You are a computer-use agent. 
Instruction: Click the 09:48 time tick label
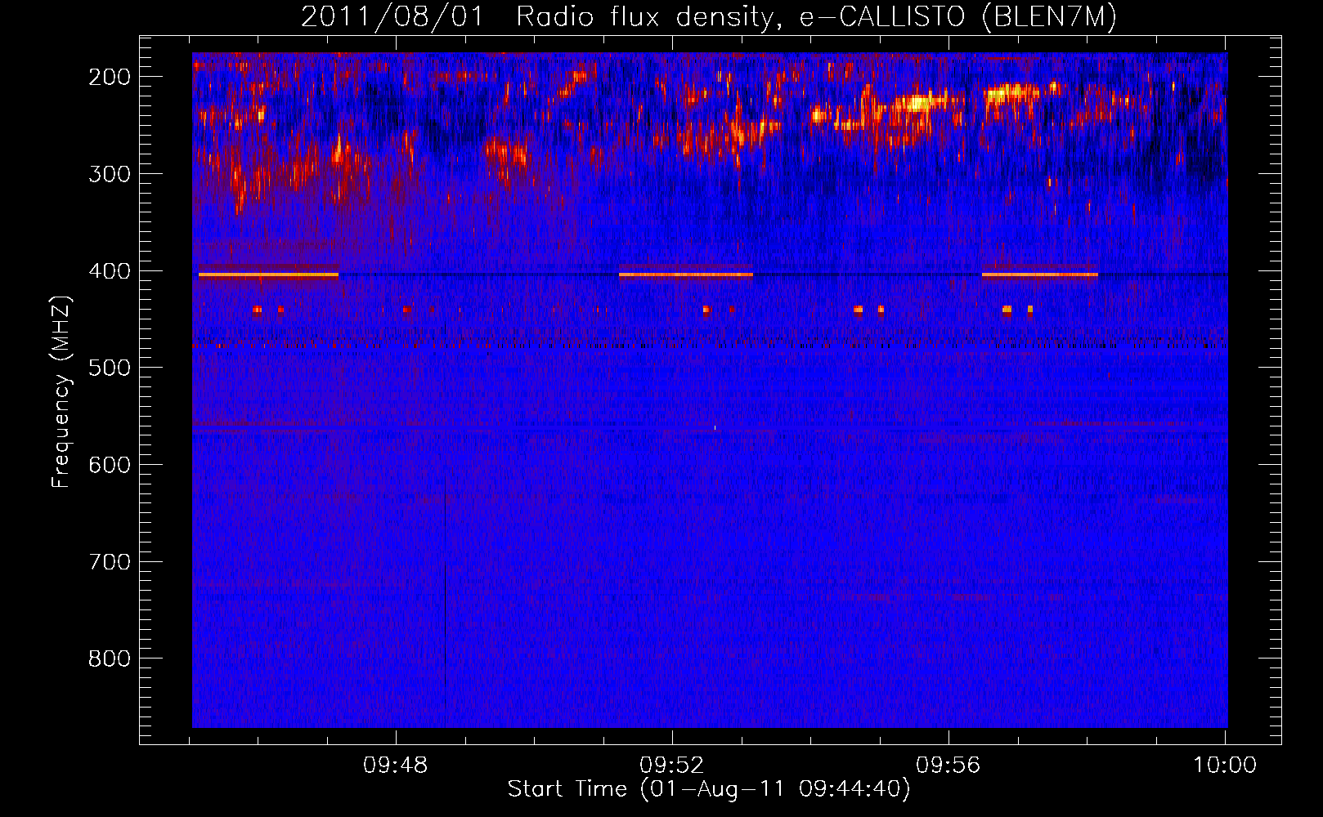(396, 766)
